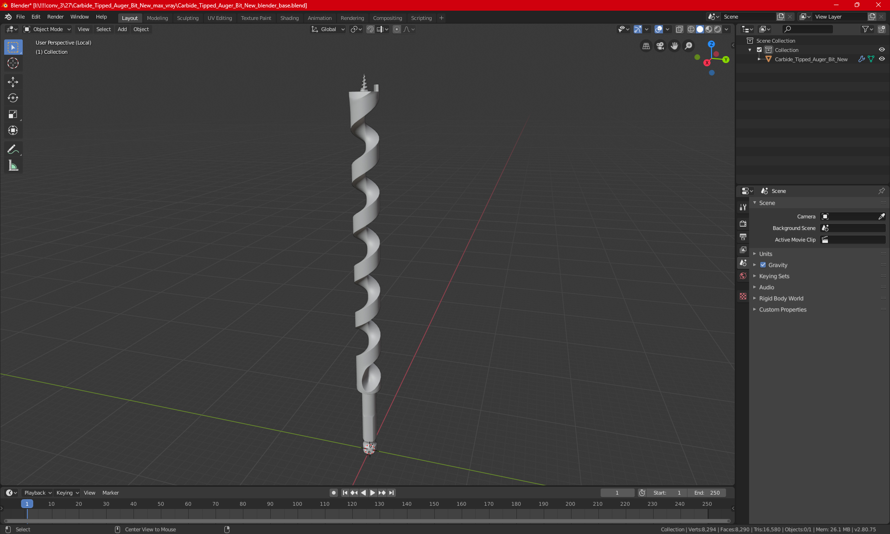Open Render properties tab
The image size is (890, 534).
(x=743, y=223)
